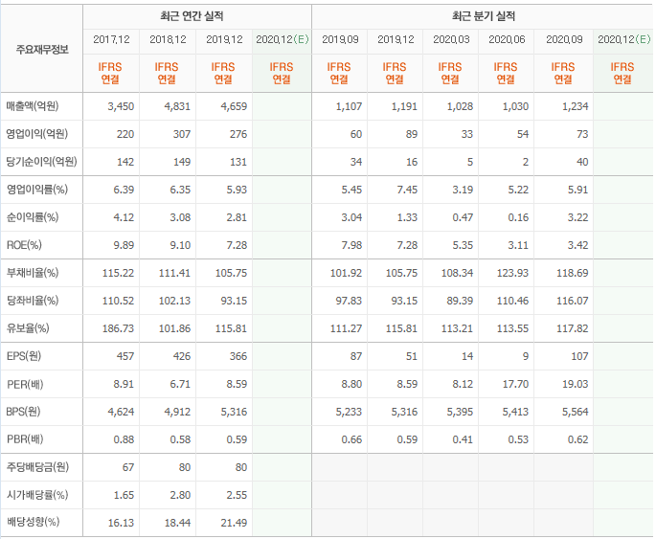Click the PBR value 0.41
Screen dimensions: 656x539
pos(463,439)
